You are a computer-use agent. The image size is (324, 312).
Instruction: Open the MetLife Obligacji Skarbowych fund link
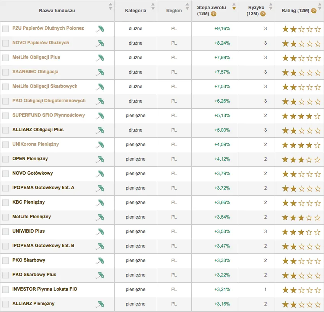click(45, 86)
